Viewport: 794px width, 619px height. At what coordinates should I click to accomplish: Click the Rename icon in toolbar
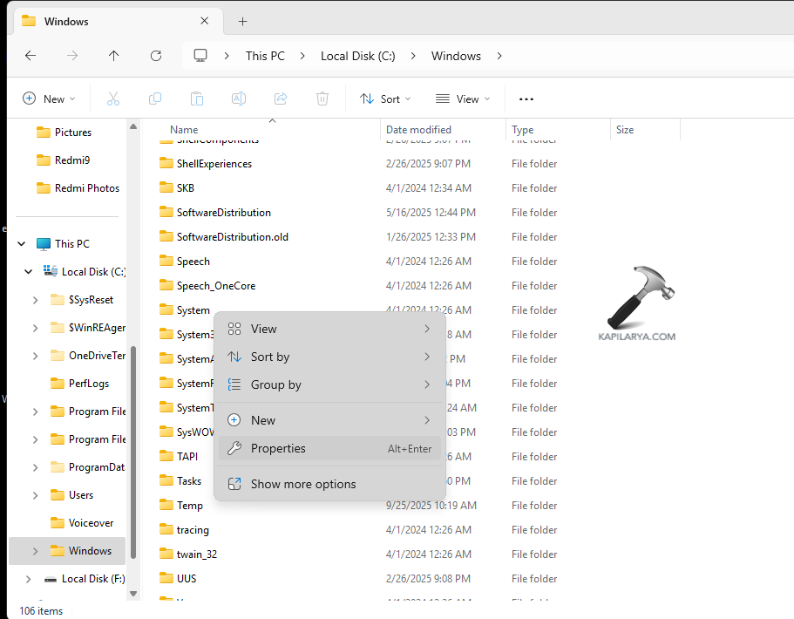click(239, 99)
